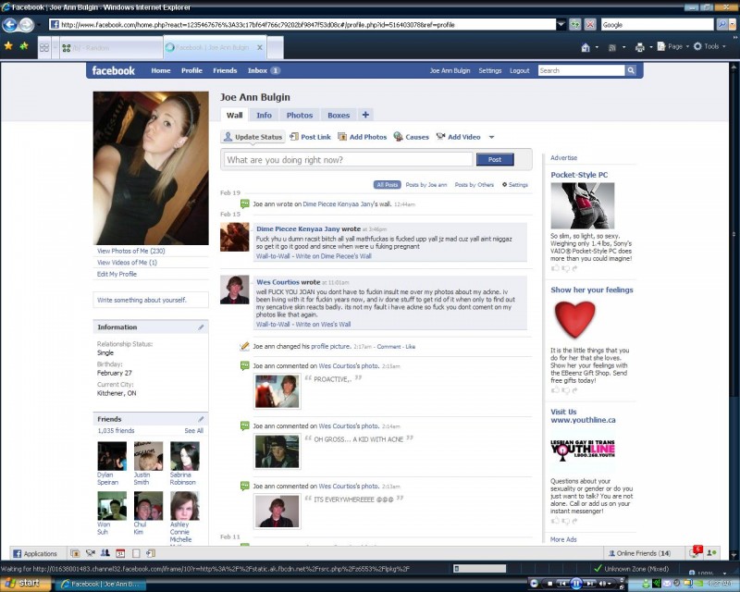Click the Post Link icon
The image size is (740, 592).
(294, 137)
